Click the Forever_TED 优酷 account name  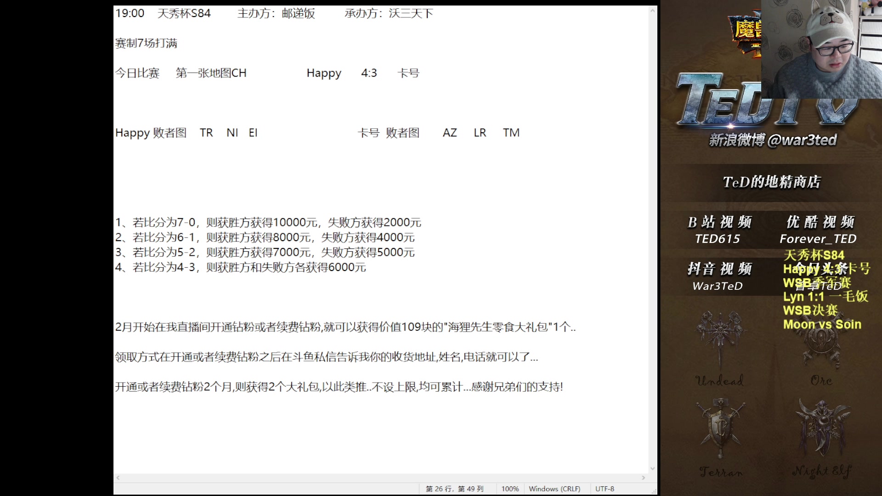coord(818,239)
